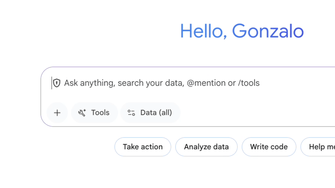Pick the Write code suggestion chip
335x188 pixels.
(269, 147)
